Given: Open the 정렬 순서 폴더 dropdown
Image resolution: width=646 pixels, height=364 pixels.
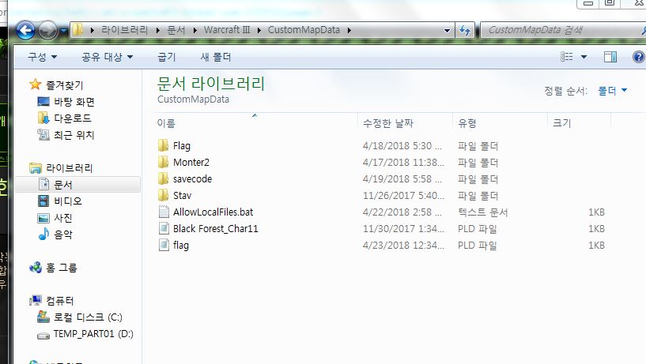Looking at the screenshot, I should point(612,91).
